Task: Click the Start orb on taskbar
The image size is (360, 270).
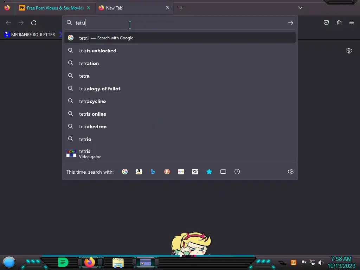Action: click(x=9, y=262)
